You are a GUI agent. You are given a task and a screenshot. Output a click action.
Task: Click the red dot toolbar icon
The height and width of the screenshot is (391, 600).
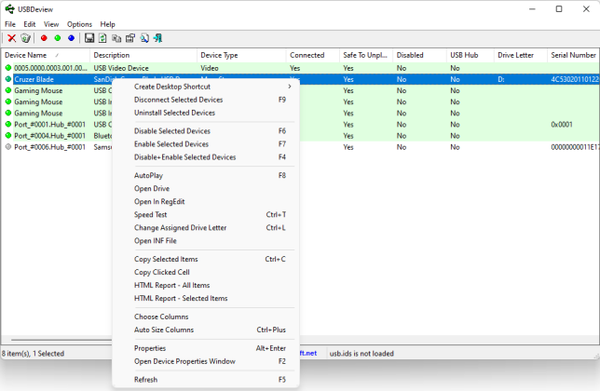tap(44, 38)
